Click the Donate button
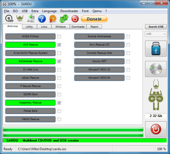Image resolution: width=170 pixels, height=154 pixels. (94, 19)
